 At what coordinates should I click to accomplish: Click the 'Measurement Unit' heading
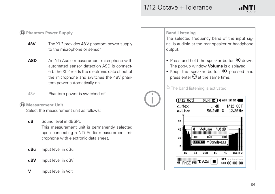[x=45, y=105]
